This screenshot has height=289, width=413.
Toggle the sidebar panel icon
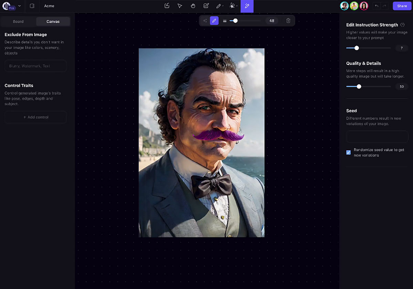tap(32, 6)
